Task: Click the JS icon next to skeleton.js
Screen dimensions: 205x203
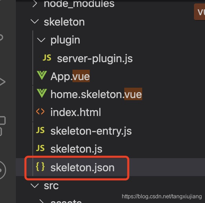Action: (40, 148)
